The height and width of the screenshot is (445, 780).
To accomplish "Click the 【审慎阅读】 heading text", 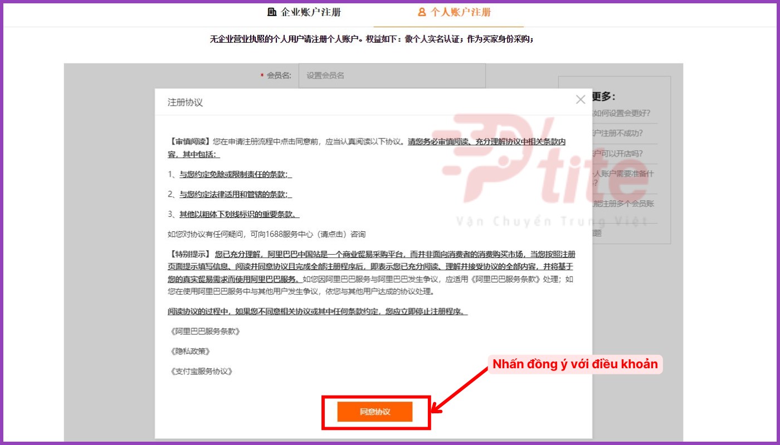I will 190,142.
